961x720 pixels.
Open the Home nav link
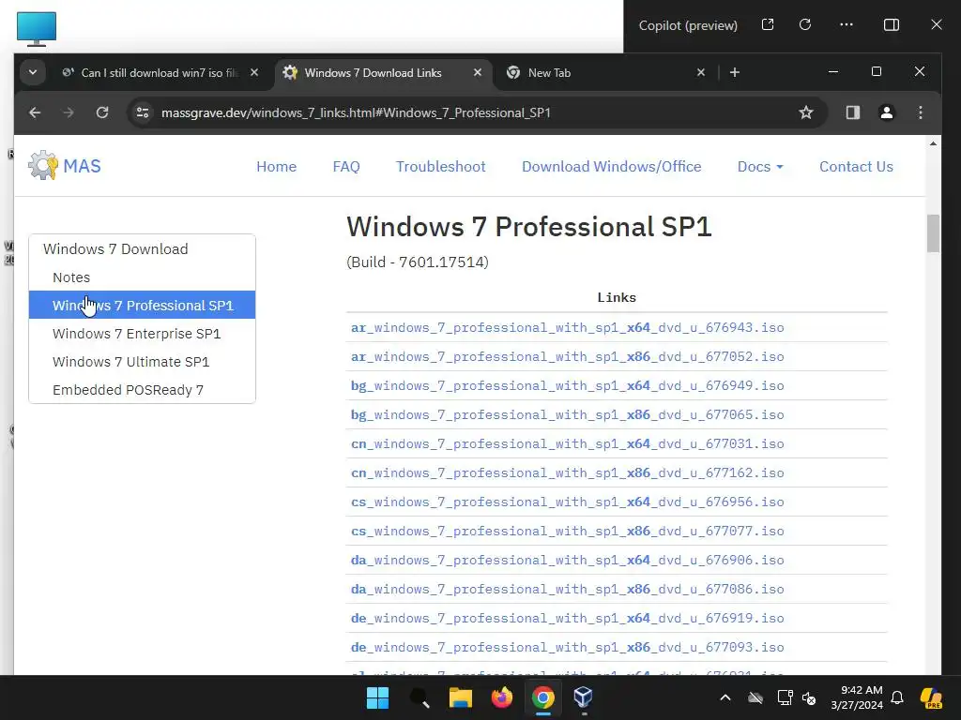pyautogui.click(x=277, y=167)
